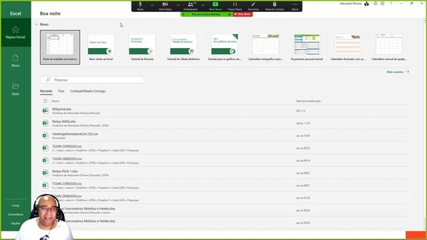Viewport: 427px width, 240px height.
Task: Stop Share in Zoom
Action: (243, 14)
